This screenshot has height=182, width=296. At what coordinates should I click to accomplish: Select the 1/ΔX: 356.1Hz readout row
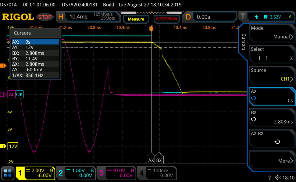35,75
